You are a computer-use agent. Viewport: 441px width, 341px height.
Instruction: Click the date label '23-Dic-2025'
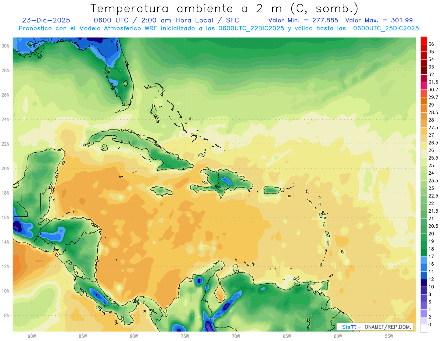click(46, 20)
